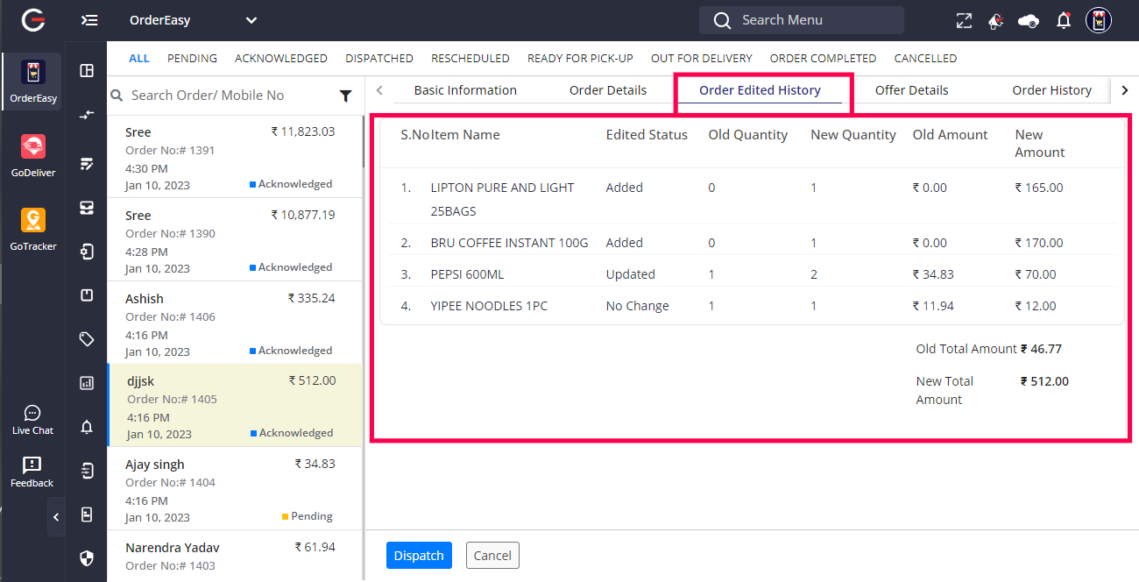Open the bookmark box sidebar icon
Viewport: 1139px width, 582px height.
(x=87, y=295)
